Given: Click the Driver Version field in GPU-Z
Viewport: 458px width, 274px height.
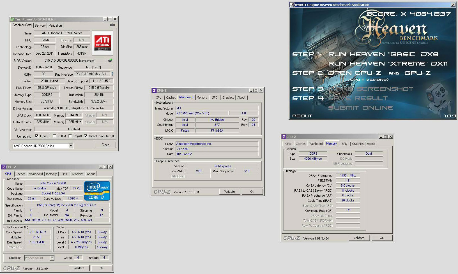Looking at the screenshot, I should [74, 108].
